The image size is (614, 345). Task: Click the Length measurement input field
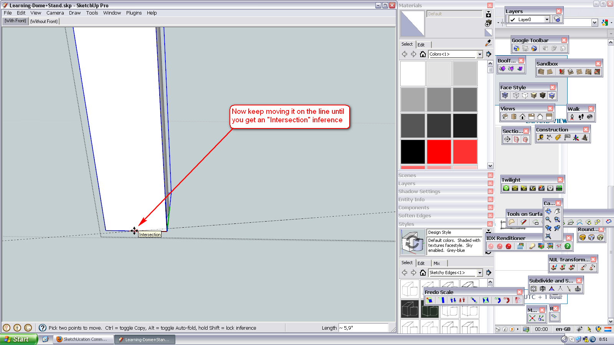click(363, 328)
